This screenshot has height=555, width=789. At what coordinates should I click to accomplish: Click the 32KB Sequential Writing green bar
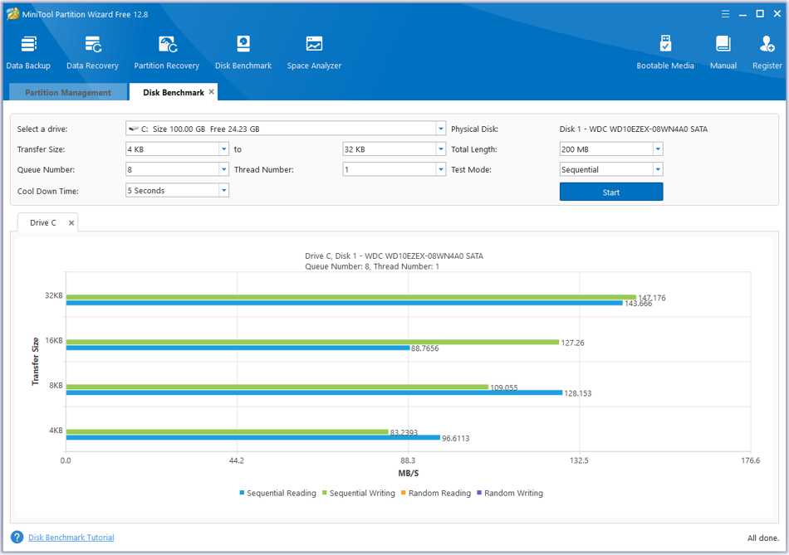click(x=349, y=296)
